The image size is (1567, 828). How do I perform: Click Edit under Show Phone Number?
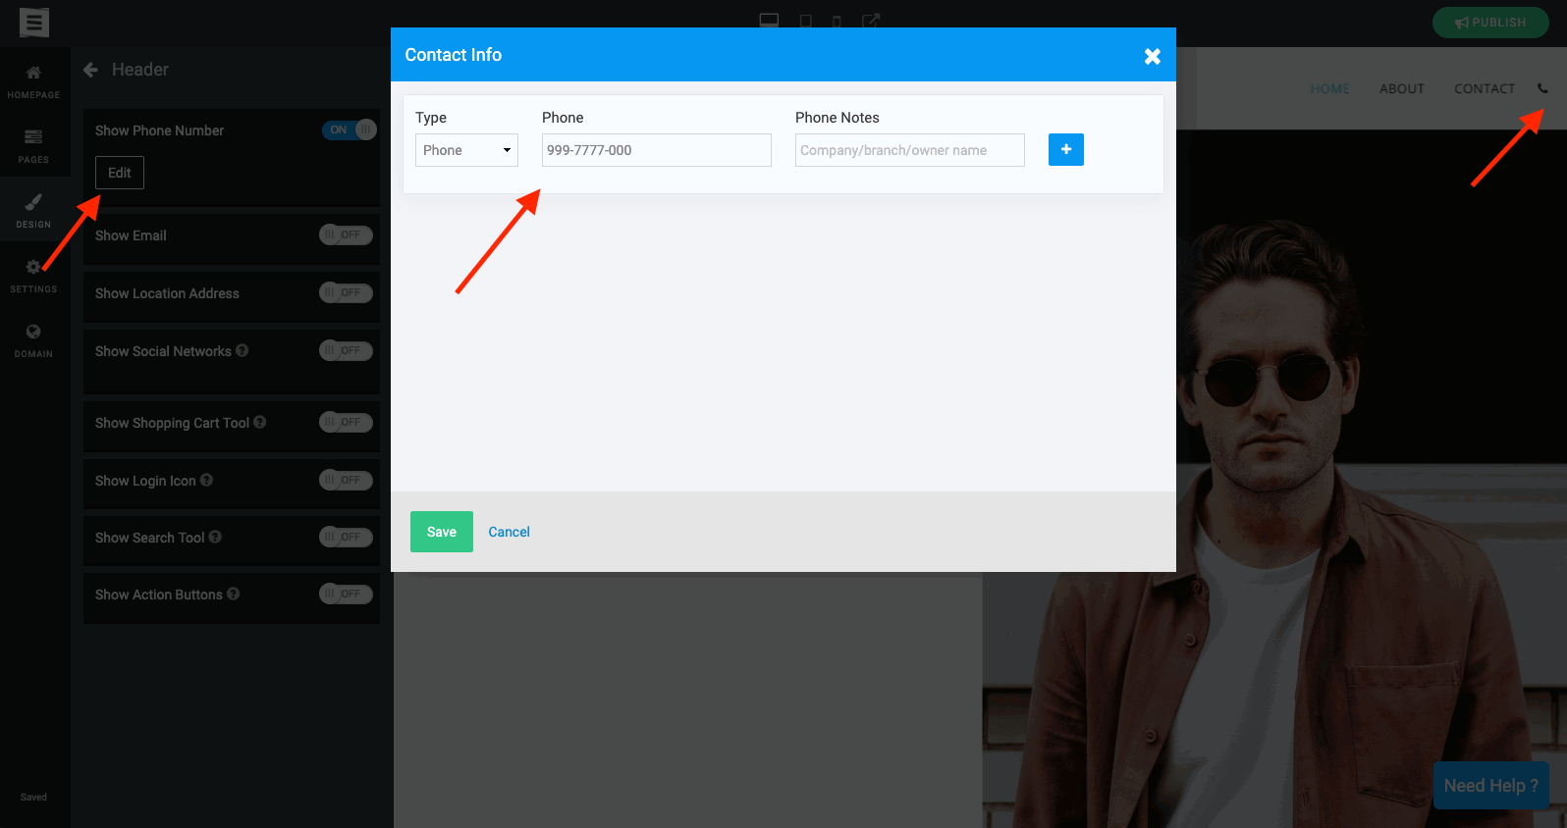(120, 173)
